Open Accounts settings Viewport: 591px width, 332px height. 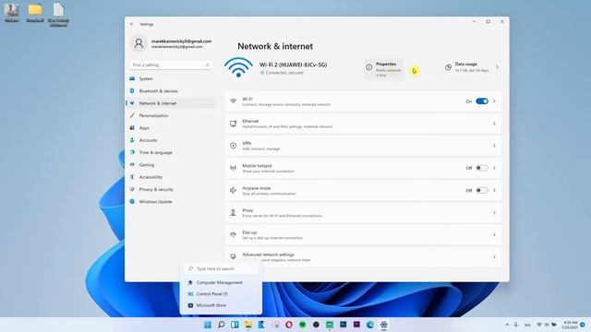[x=171, y=140]
